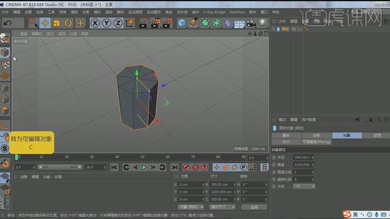This screenshot has width=390, height=219.
Task: Select Model mode cube icon
Action: click(x=5, y=53)
